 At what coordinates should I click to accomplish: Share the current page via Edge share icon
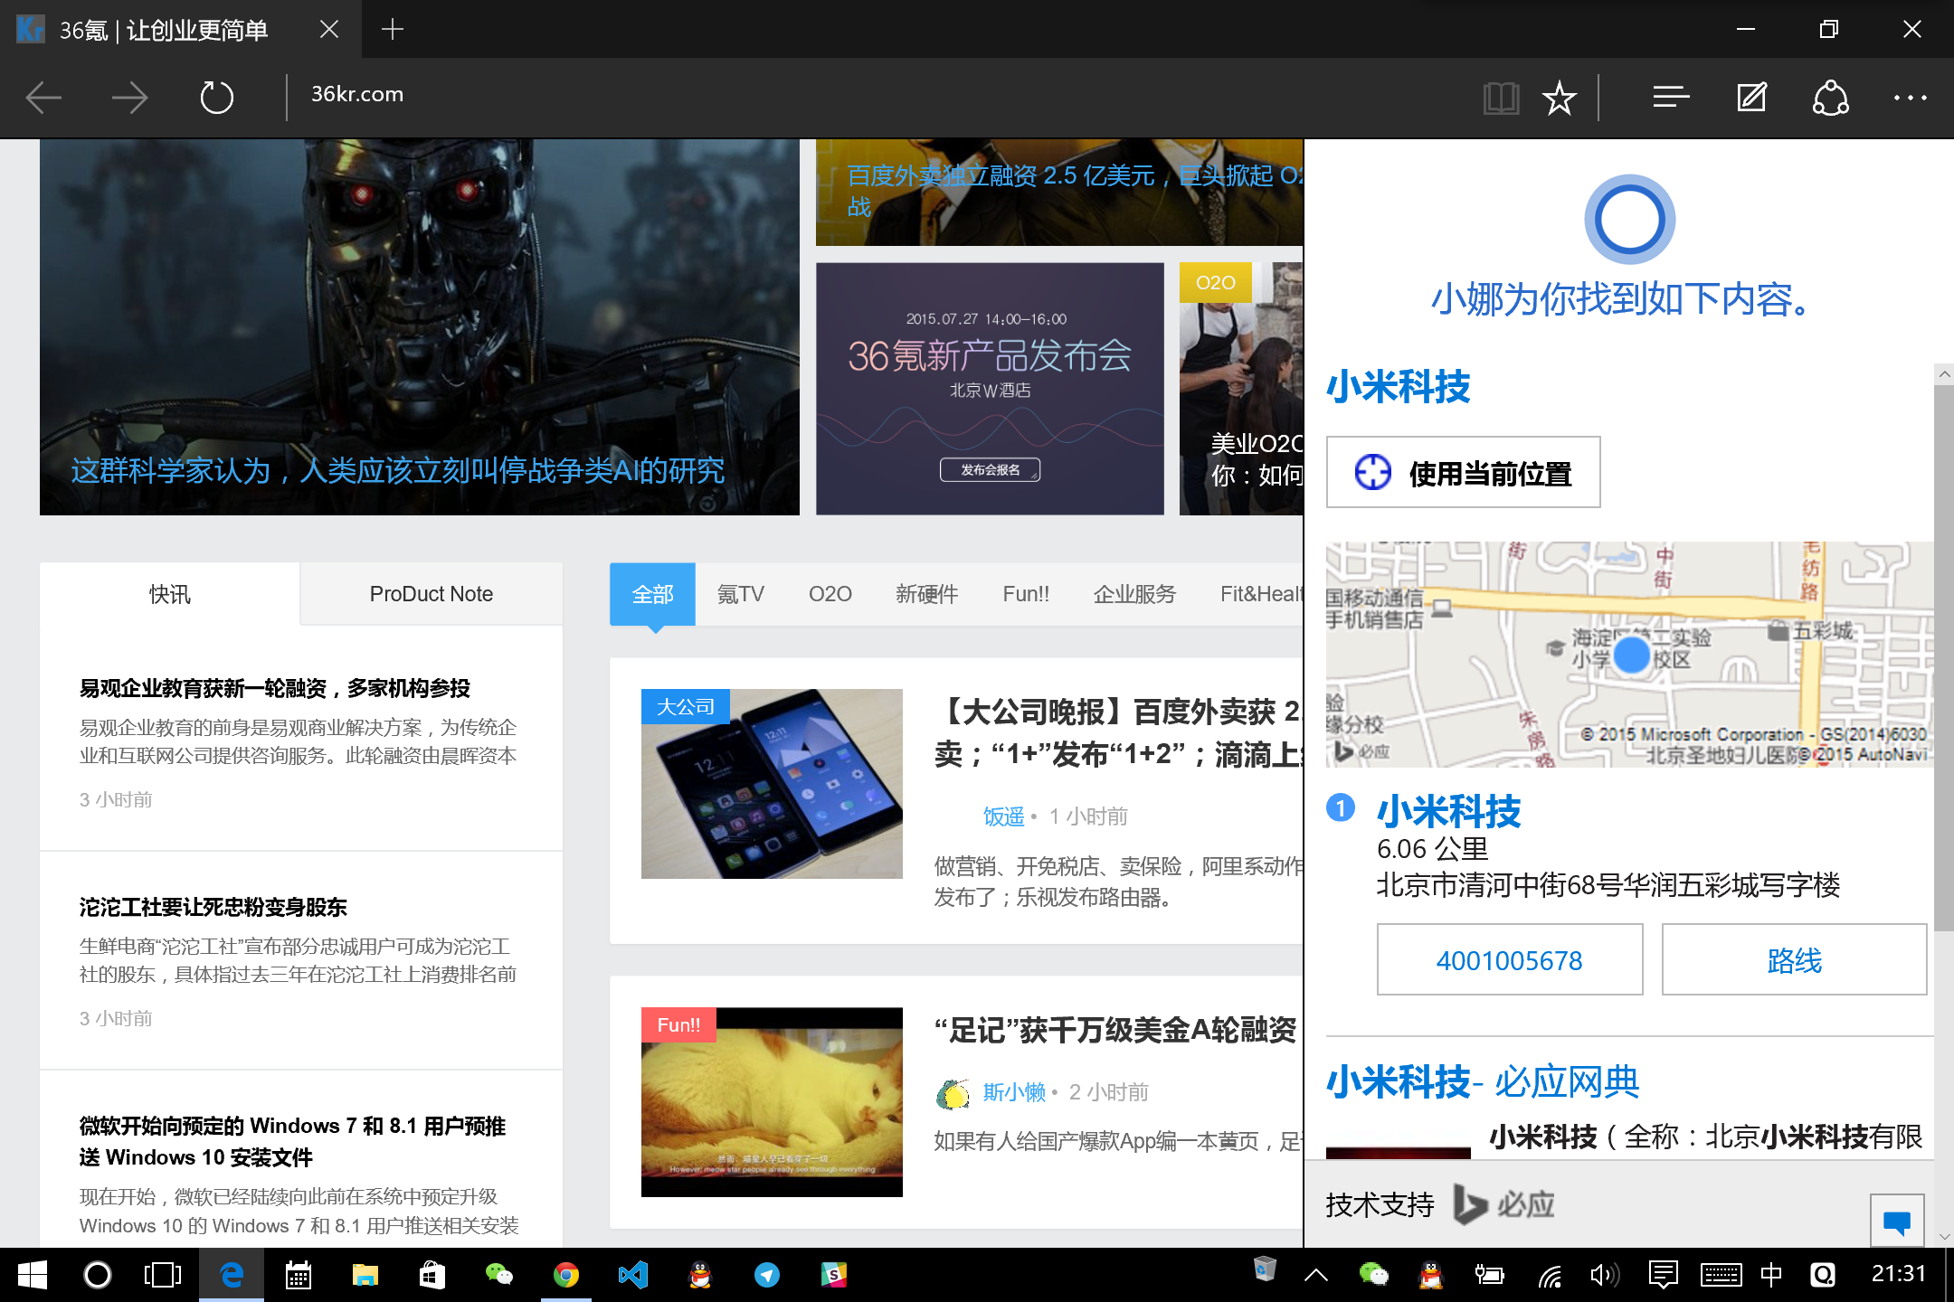[x=1829, y=98]
